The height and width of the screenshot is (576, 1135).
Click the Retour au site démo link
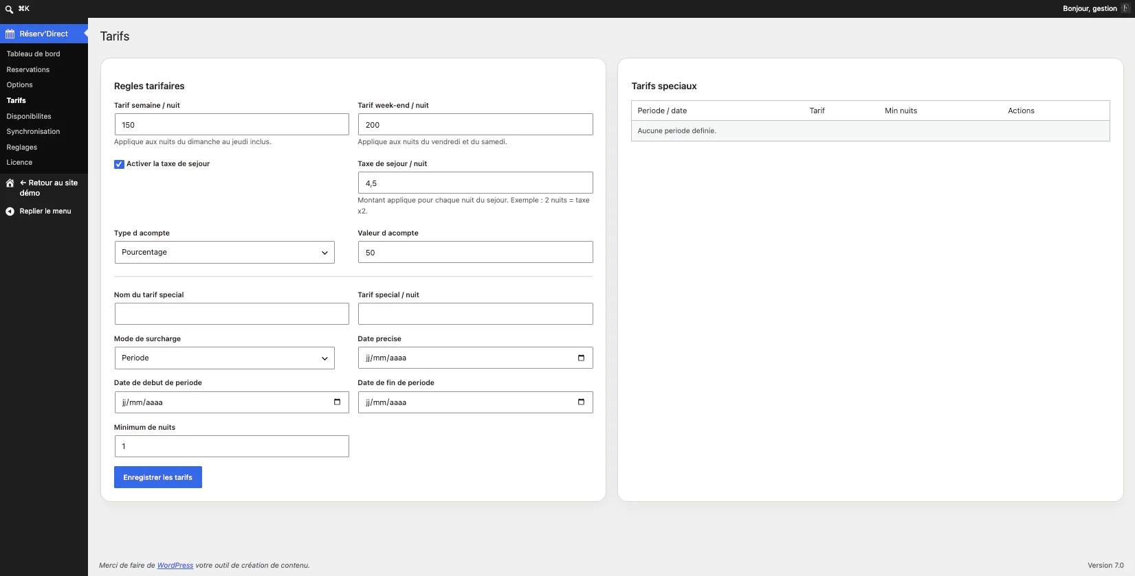pos(49,188)
